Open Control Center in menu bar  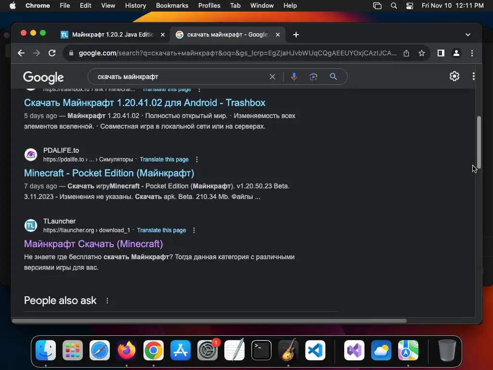point(409,6)
